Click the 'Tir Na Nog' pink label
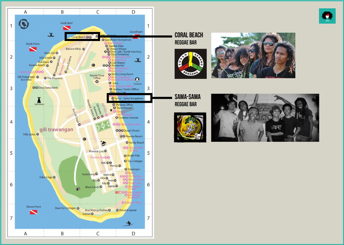This screenshot has height=245, width=344. pyautogui.click(x=135, y=176)
